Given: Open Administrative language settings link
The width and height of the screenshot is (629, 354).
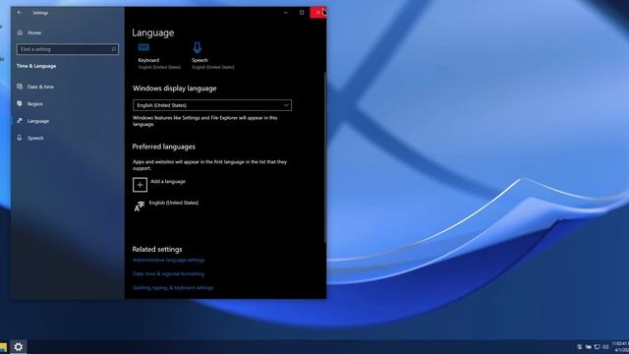Looking at the screenshot, I should [168, 260].
